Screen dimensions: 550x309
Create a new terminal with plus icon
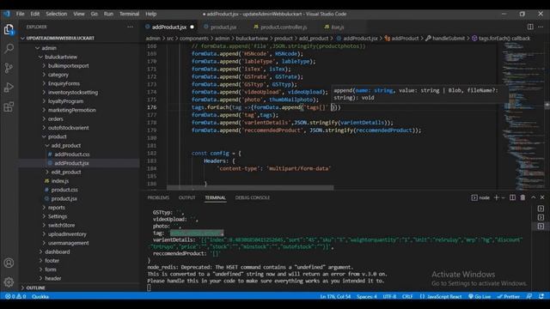pos(497,197)
